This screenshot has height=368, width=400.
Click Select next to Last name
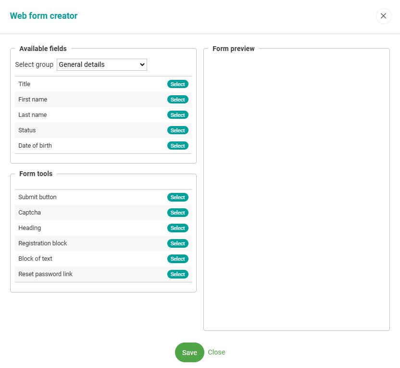click(x=177, y=115)
